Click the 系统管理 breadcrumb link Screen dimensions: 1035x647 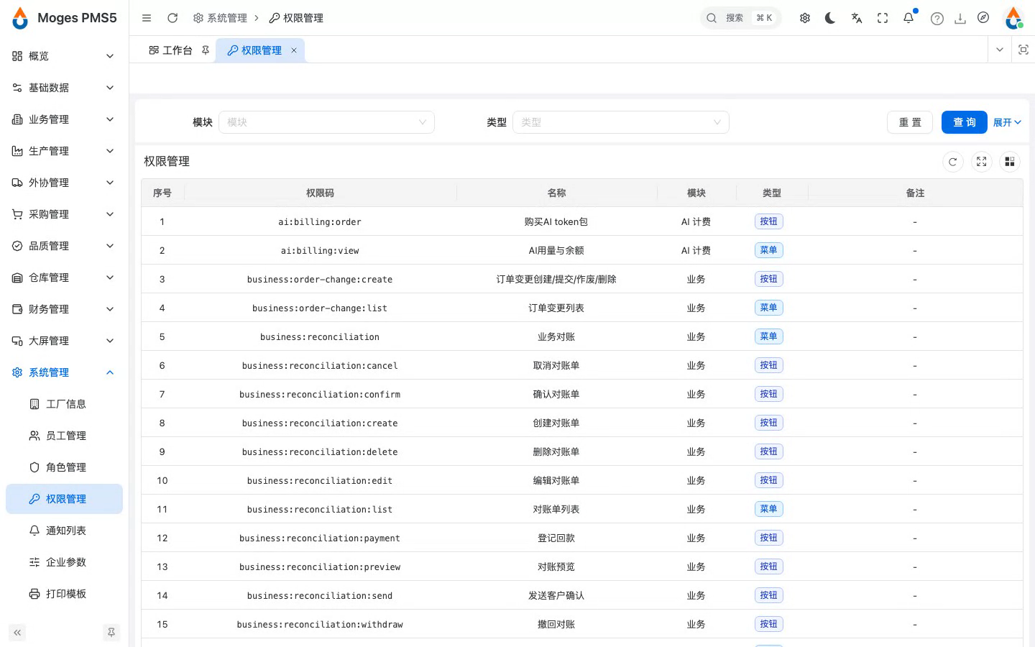click(x=220, y=18)
